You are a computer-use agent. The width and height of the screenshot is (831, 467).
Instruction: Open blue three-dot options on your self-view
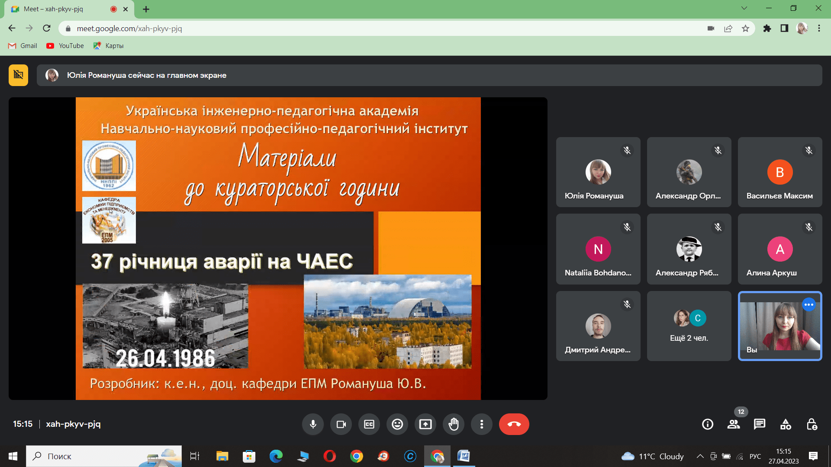(x=808, y=304)
